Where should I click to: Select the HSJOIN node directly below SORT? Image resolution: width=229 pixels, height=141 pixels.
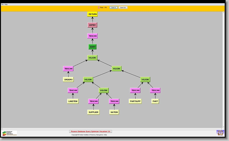(93, 58)
